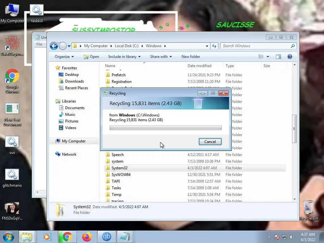Open the FNSDxGqV image on desktop
Image resolution: width=324 pixels, height=243 pixels.
12,211
